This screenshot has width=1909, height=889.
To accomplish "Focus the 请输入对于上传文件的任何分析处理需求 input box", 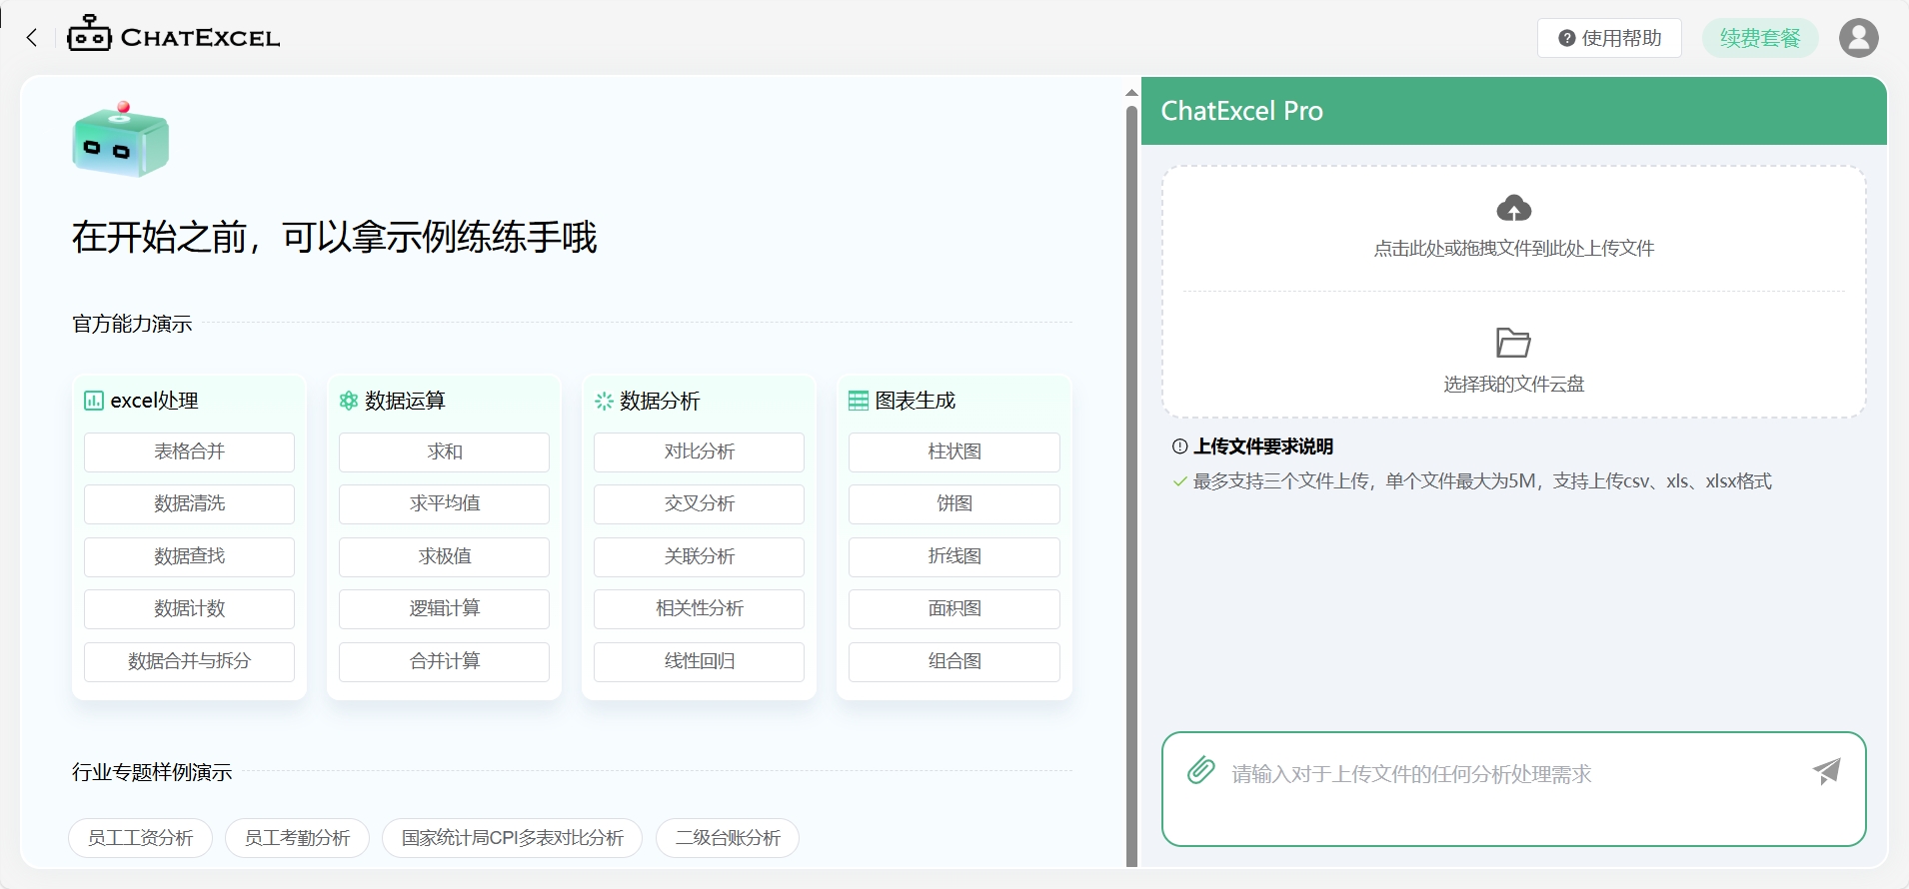I will [1513, 789].
